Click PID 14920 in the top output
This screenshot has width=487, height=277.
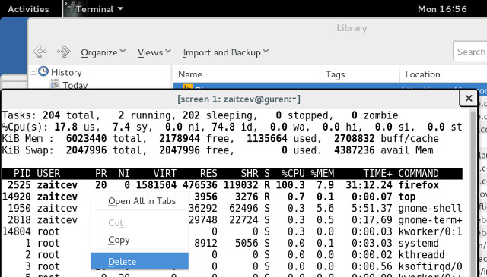click(x=17, y=197)
